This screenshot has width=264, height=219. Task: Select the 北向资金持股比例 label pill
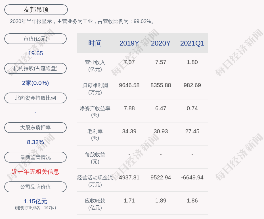[x=35, y=98]
